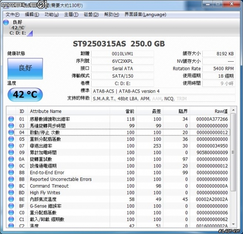Open the 功能(u) menu

[x=52, y=14]
